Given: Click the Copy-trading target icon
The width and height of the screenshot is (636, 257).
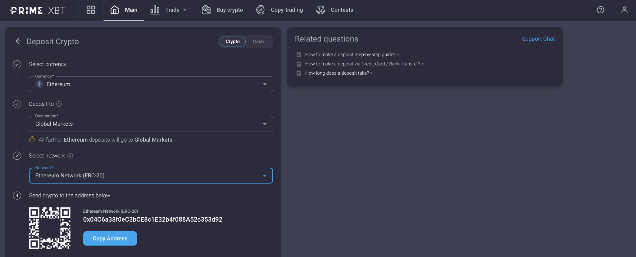Looking at the screenshot, I should (261, 10).
